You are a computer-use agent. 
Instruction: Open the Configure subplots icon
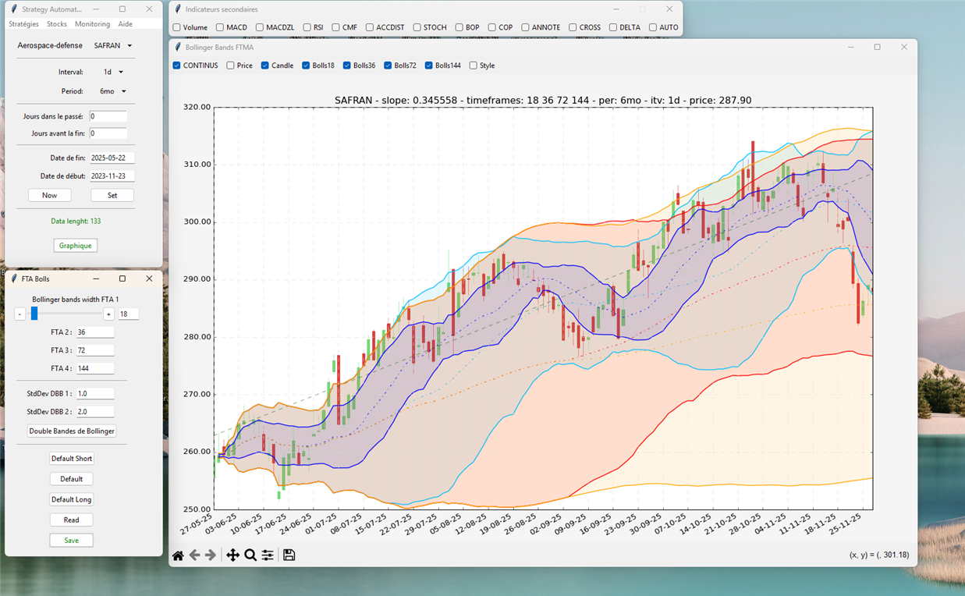268,555
